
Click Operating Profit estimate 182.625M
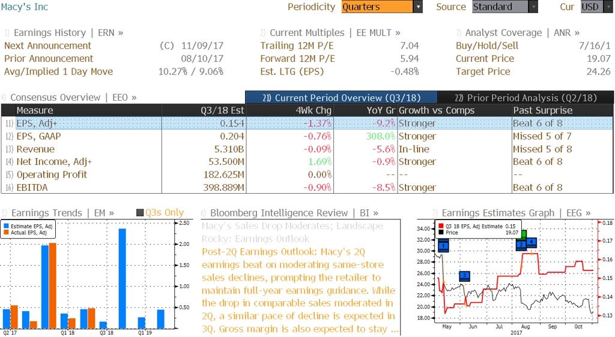pyautogui.click(x=223, y=174)
